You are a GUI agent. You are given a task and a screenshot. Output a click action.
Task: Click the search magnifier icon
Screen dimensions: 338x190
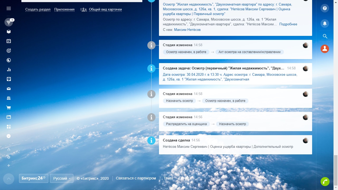click(x=325, y=36)
